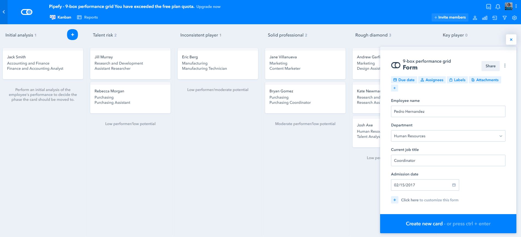Viewport: 521px width, 237px height.
Task: Click the Create new card button
Action: pyautogui.click(x=448, y=224)
